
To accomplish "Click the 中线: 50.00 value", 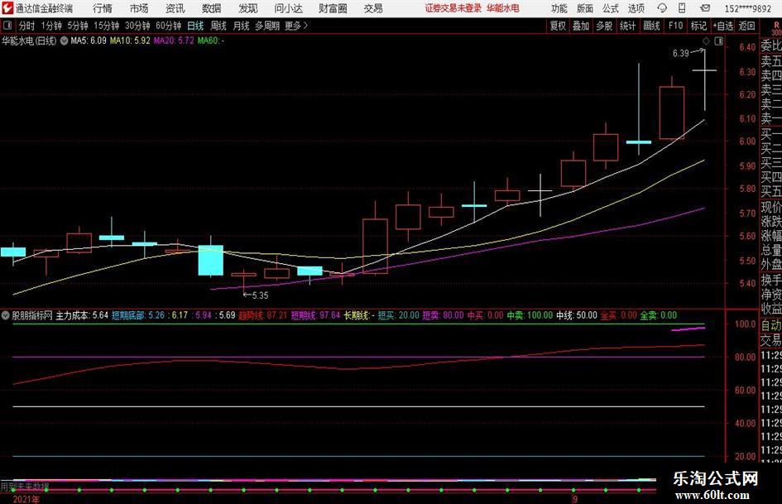I will (577, 315).
